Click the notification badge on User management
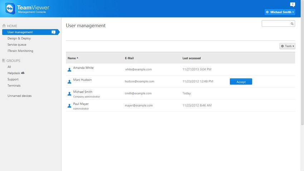Screen dimensions: 304x171 click(x=54, y=32)
